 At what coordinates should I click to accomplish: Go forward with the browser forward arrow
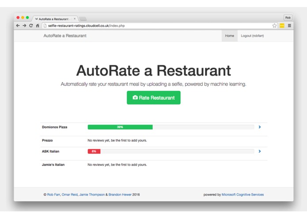pyautogui.click(x=24, y=26)
